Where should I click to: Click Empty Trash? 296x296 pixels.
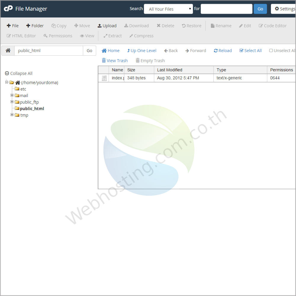(150, 61)
